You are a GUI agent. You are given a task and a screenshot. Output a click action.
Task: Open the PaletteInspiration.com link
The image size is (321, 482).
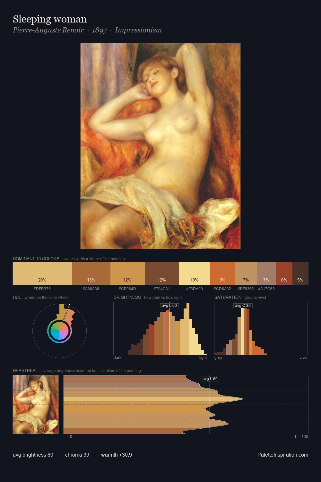coord(283,455)
